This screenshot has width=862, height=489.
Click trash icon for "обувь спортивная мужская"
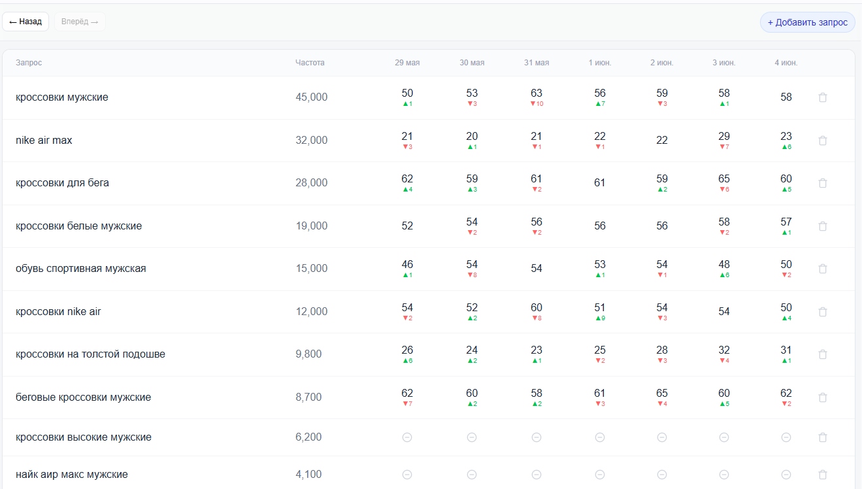pos(823,269)
